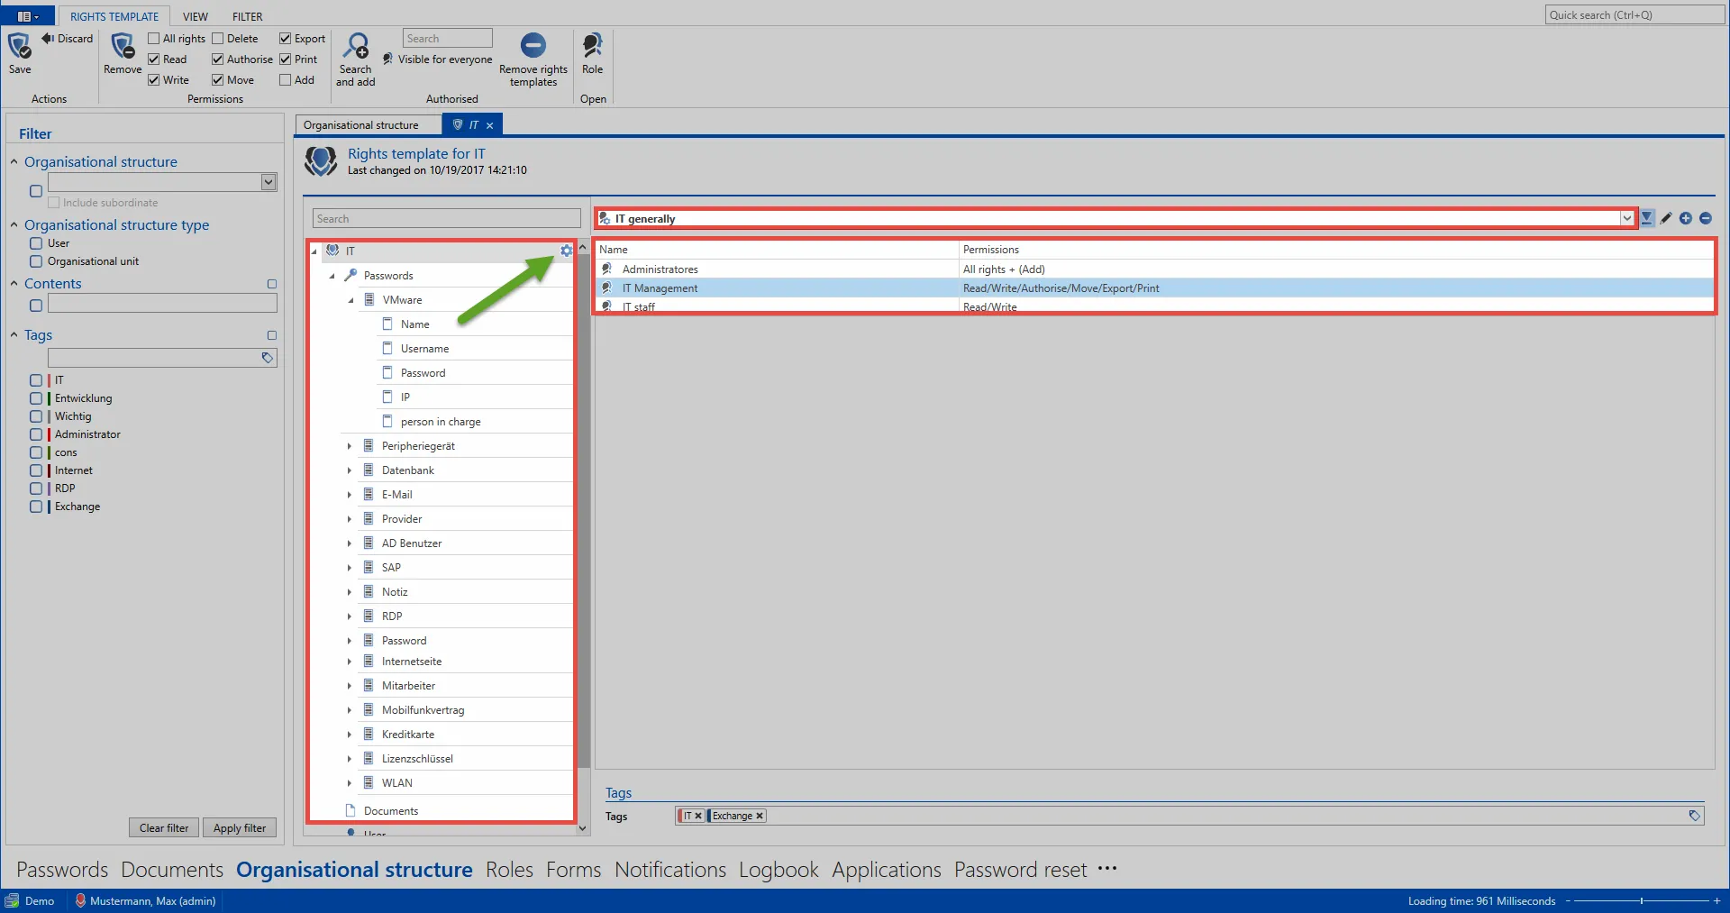This screenshot has width=1730, height=913.
Task: Click the minus remove template icon
Action: tap(1705, 218)
